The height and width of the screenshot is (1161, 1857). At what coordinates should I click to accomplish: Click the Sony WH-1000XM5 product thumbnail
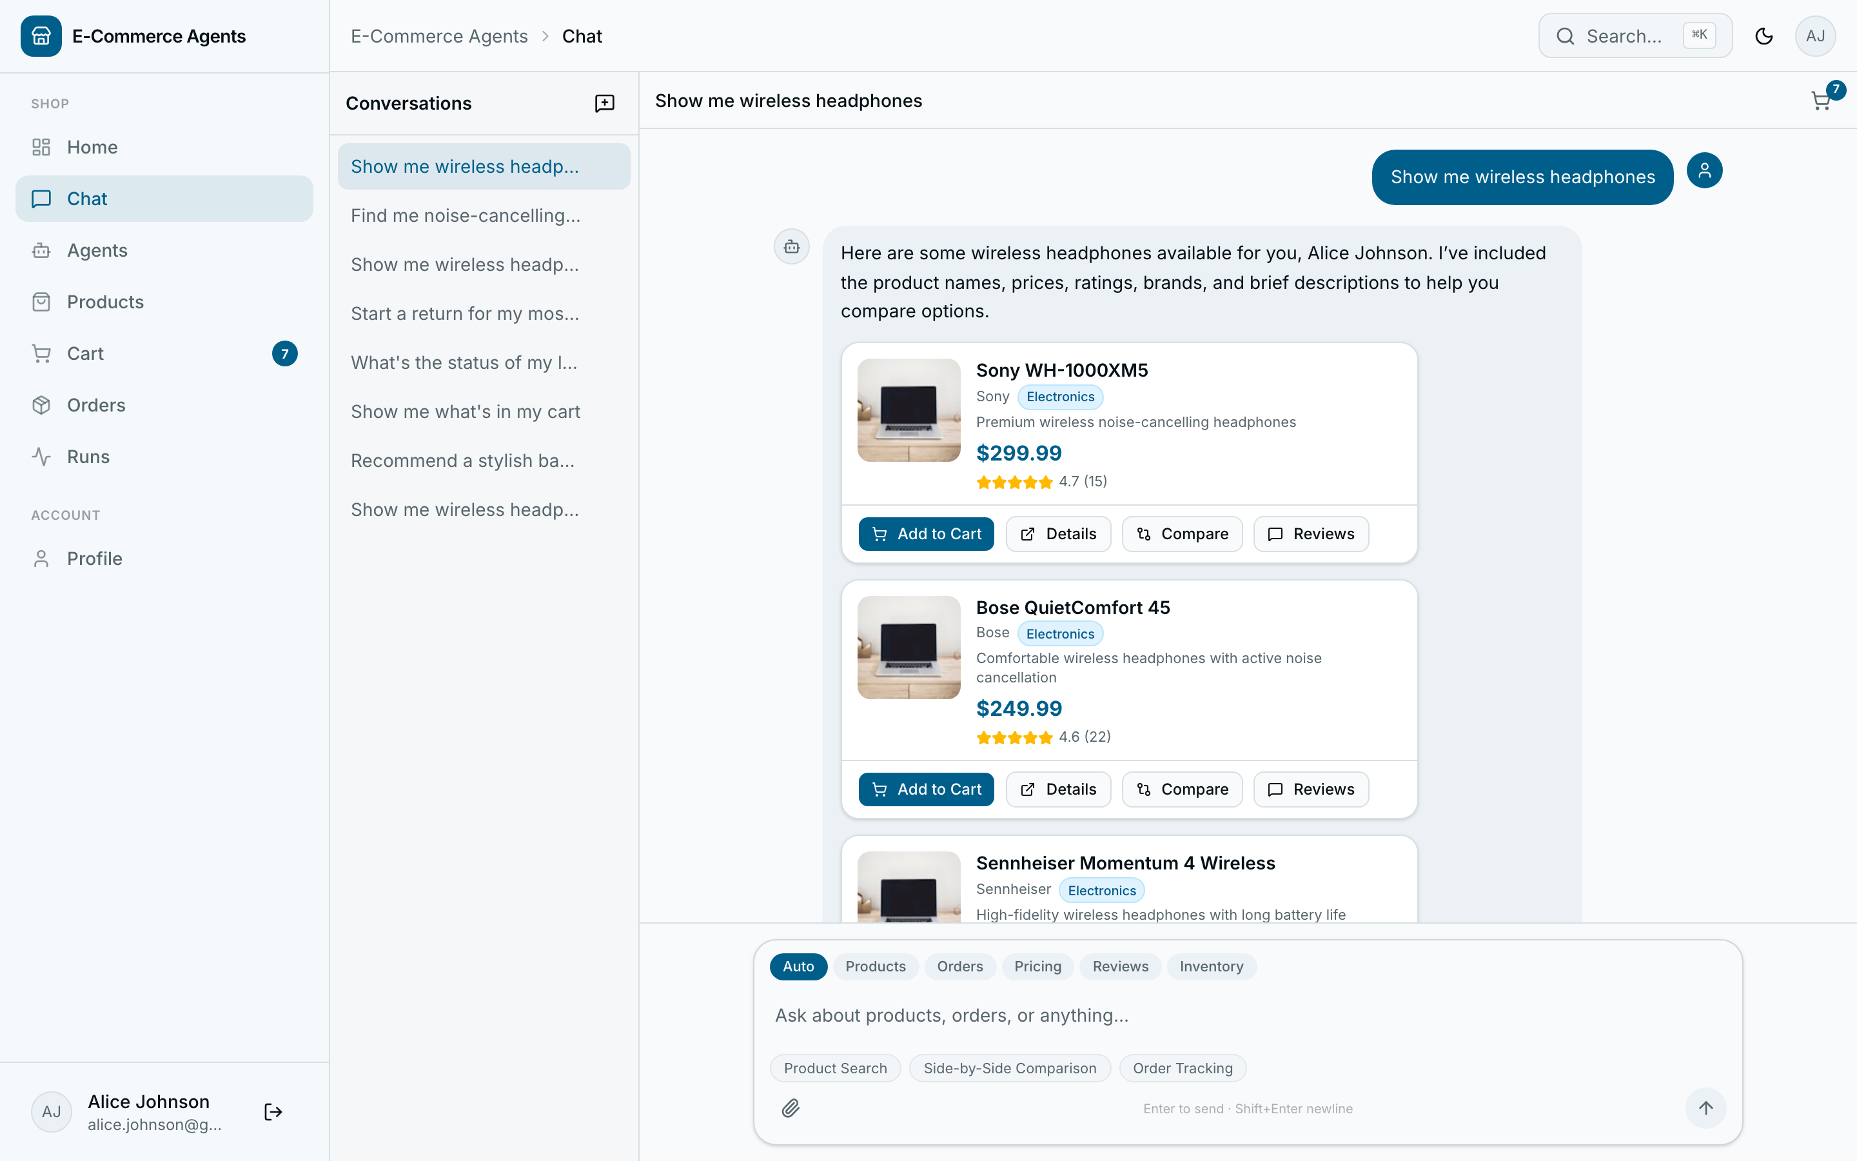click(x=909, y=410)
